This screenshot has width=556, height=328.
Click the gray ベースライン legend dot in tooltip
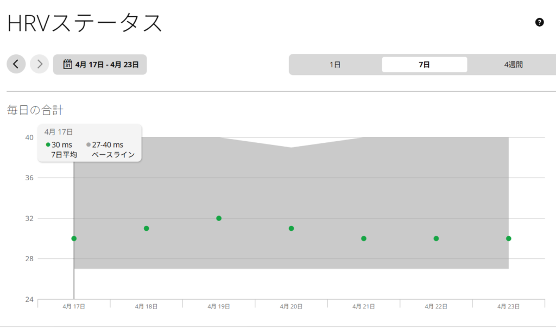click(89, 145)
